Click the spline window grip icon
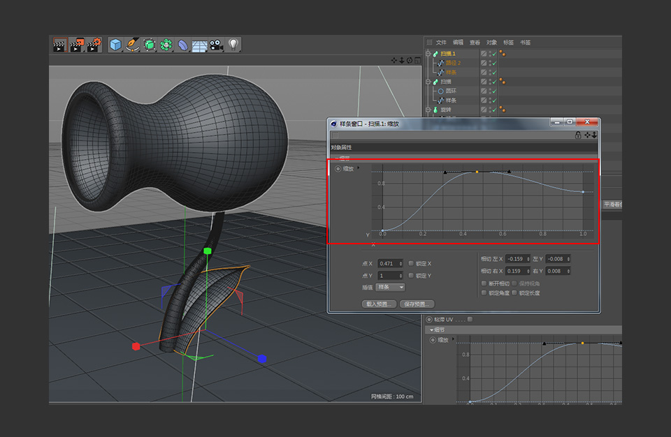The width and height of the screenshot is (671, 437). coord(335,135)
